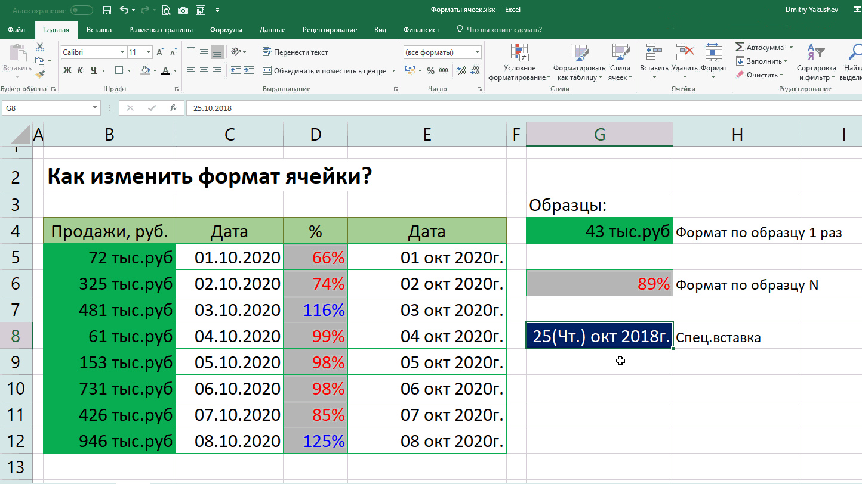Click the large Paste (Вставить) clipboard icon

click(x=17, y=54)
